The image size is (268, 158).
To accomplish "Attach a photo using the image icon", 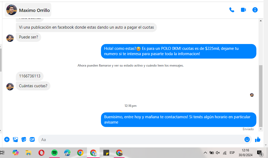I will tap(15, 139).
